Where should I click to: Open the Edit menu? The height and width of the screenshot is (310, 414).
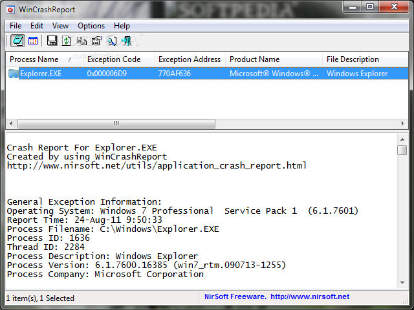(x=37, y=26)
